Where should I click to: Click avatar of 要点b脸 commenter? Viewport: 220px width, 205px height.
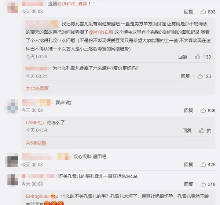13,106
